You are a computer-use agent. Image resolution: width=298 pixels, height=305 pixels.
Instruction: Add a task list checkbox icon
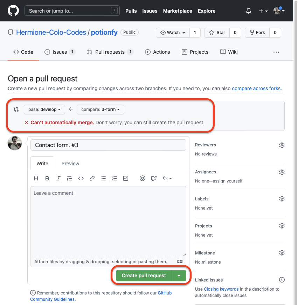coord(126,178)
